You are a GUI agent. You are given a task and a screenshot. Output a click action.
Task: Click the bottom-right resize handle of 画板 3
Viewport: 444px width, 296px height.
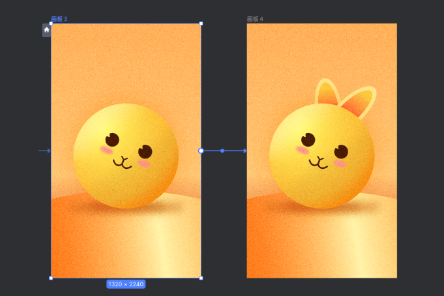coord(201,278)
